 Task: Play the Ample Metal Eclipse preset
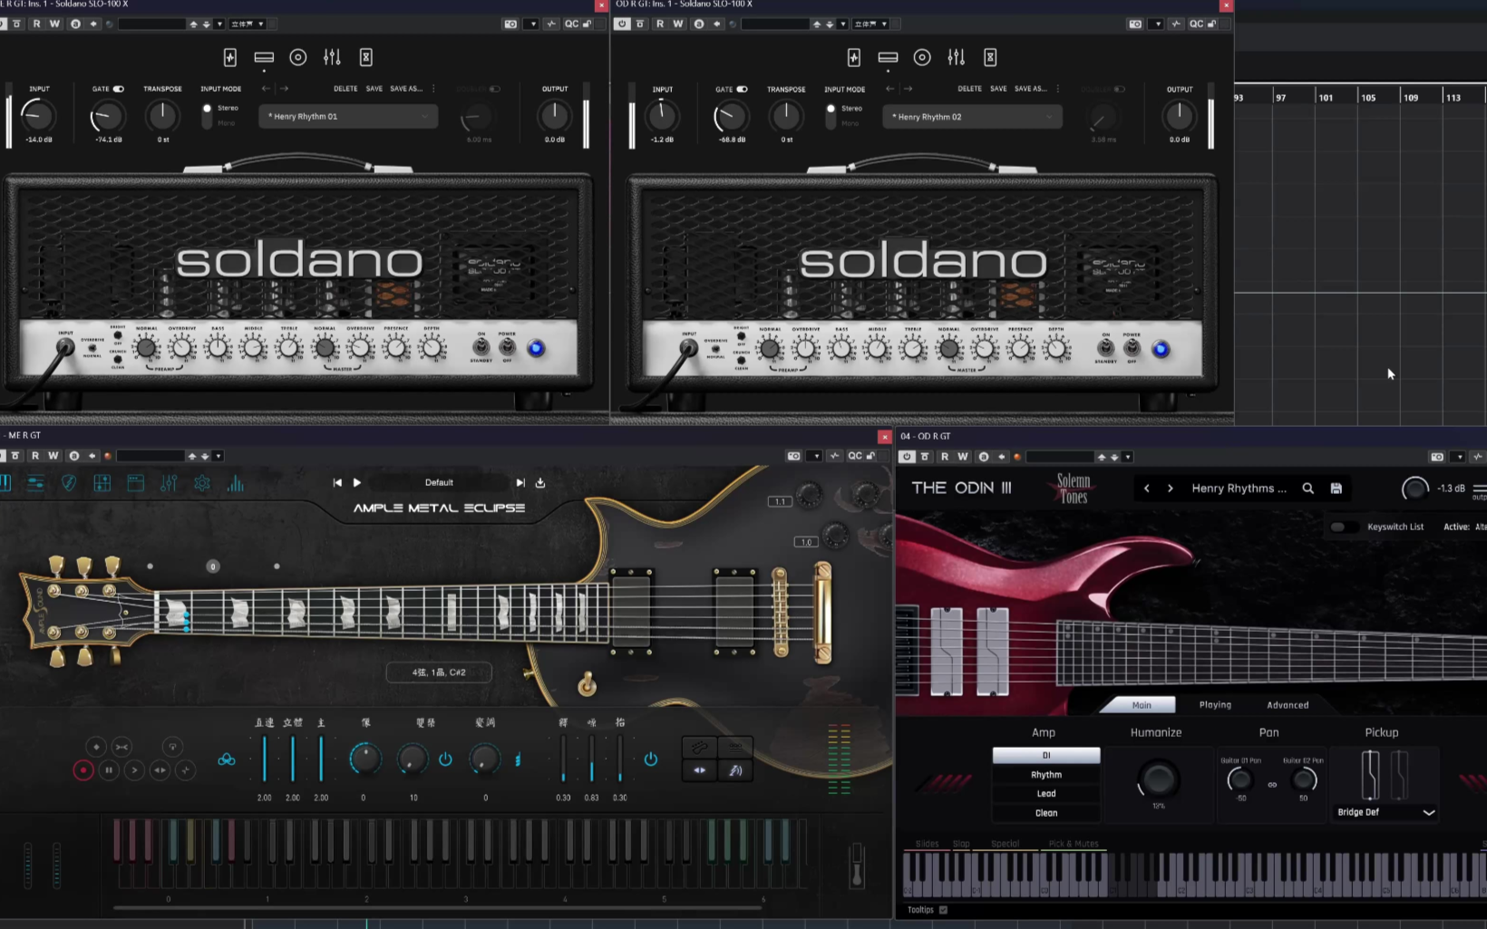357,483
